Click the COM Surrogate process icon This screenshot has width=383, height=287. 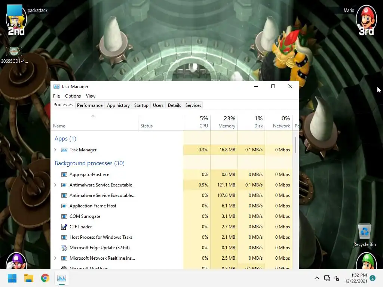[64, 216]
